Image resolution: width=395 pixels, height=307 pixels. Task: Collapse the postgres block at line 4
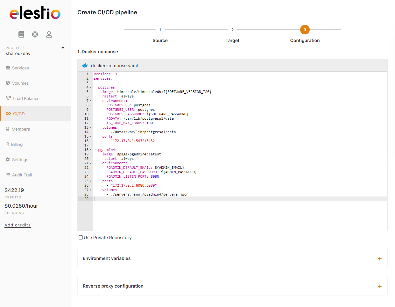click(90, 88)
